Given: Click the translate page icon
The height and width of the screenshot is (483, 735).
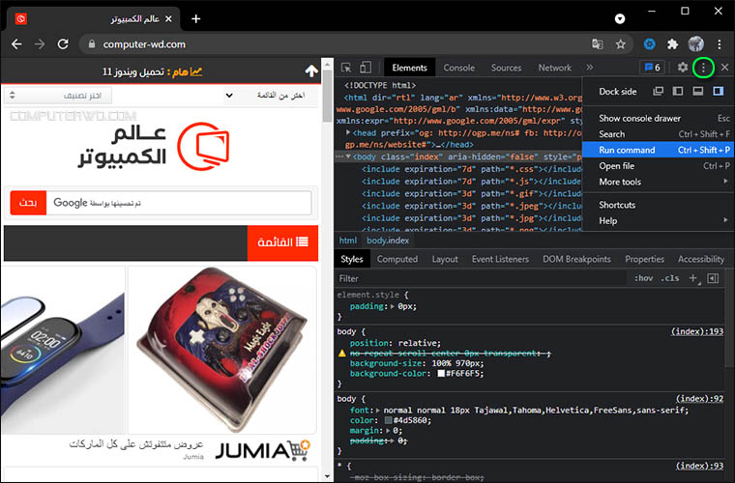Looking at the screenshot, I should (x=598, y=44).
